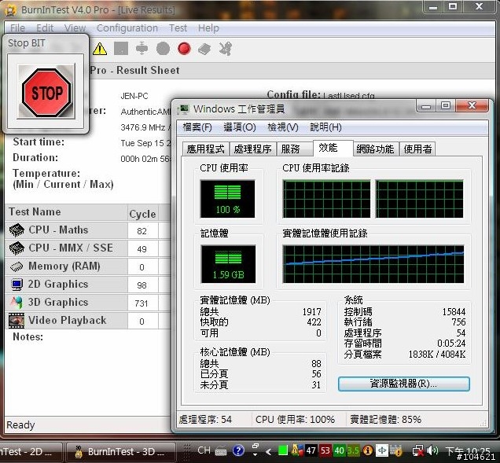
Task: Click the green tray reading 40
Action: click(340, 450)
